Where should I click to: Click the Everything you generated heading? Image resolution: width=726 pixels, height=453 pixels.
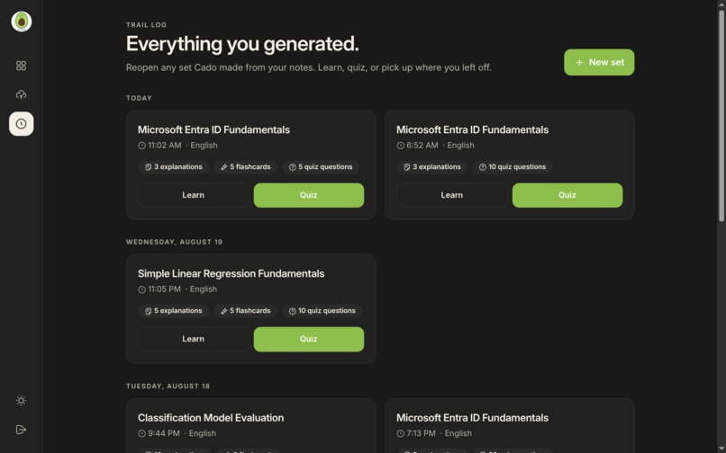[x=242, y=44]
